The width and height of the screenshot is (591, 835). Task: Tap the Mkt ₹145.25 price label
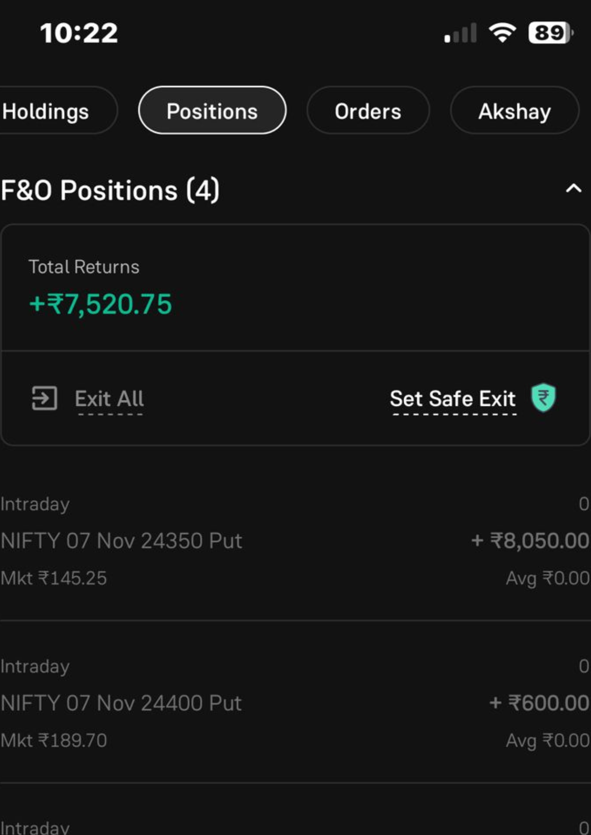point(53,578)
